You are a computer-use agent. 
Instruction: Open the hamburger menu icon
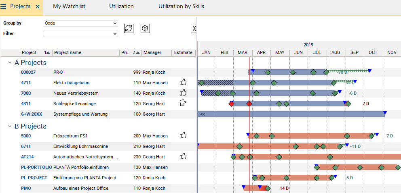pyautogui.click(x=4, y=6)
